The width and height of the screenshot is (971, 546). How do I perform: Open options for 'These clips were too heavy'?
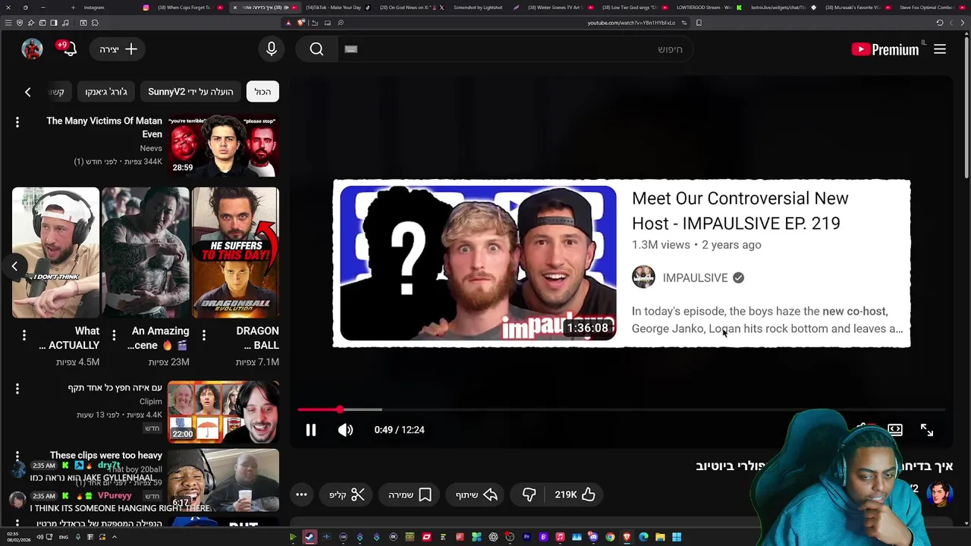pyautogui.click(x=17, y=456)
